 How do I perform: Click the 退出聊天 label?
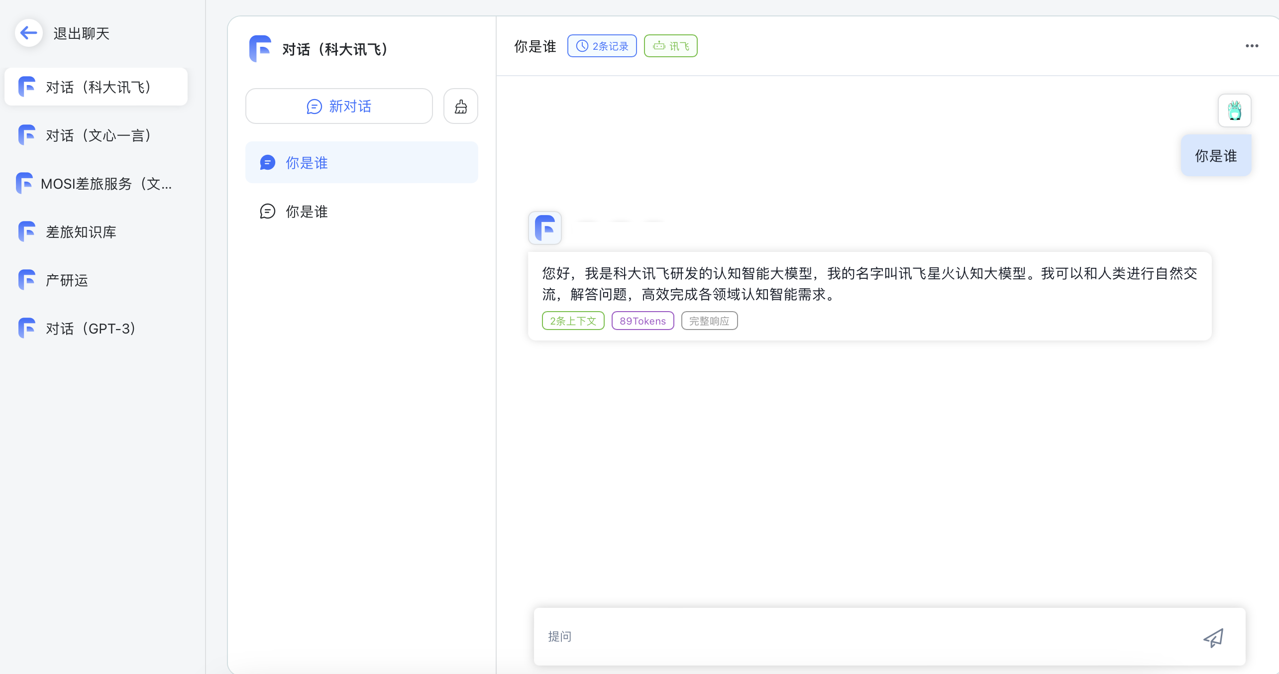click(x=82, y=33)
